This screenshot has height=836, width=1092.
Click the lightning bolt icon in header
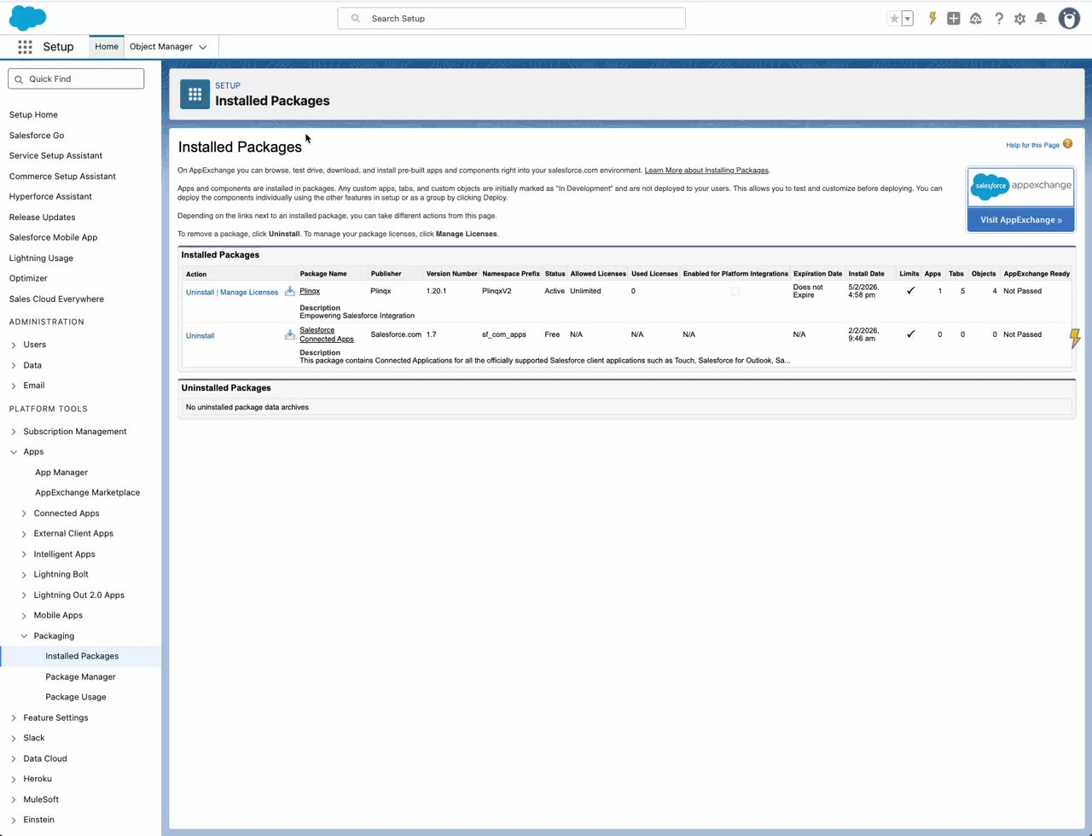(932, 18)
